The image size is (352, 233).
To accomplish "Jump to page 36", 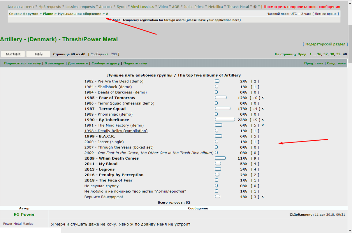I will tap(319, 54).
